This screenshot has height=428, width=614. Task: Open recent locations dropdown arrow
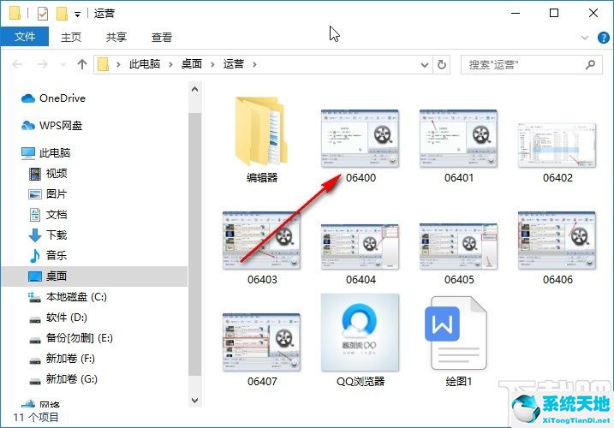pos(63,64)
